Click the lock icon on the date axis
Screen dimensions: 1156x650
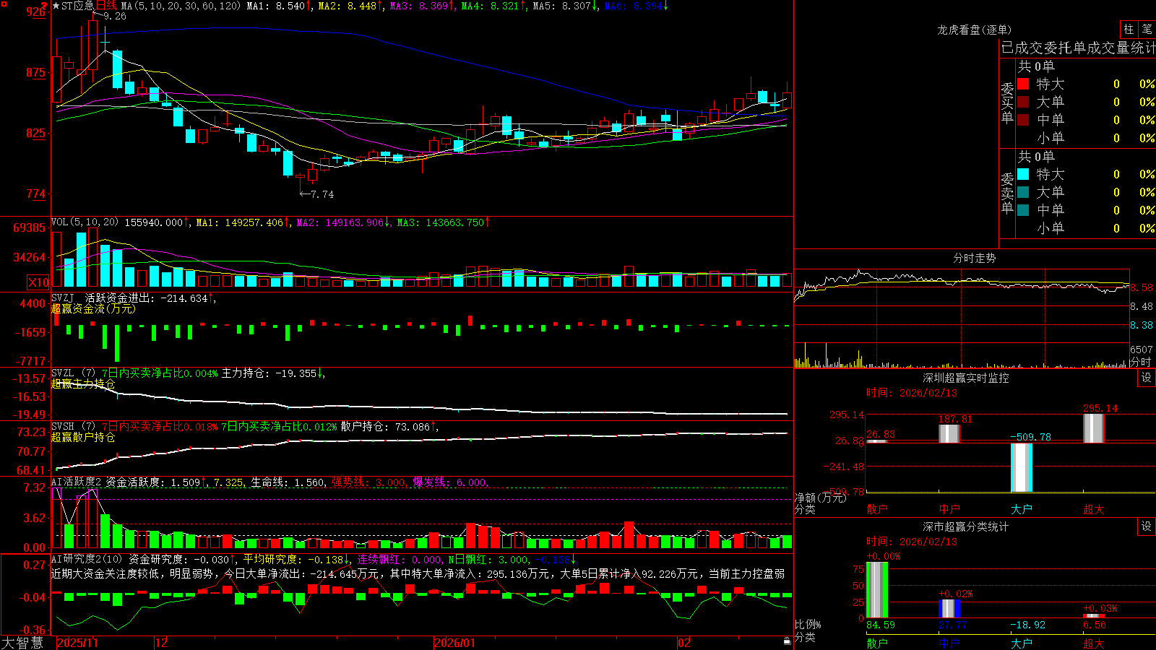[787, 641]
